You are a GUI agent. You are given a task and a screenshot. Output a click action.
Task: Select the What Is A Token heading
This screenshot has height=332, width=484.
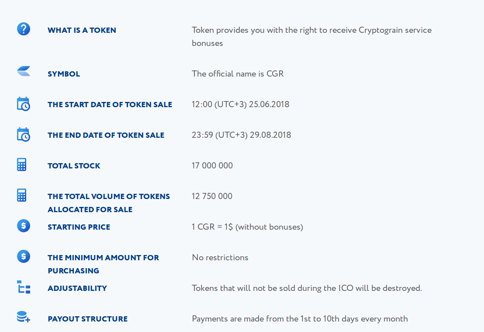[82, 30]
